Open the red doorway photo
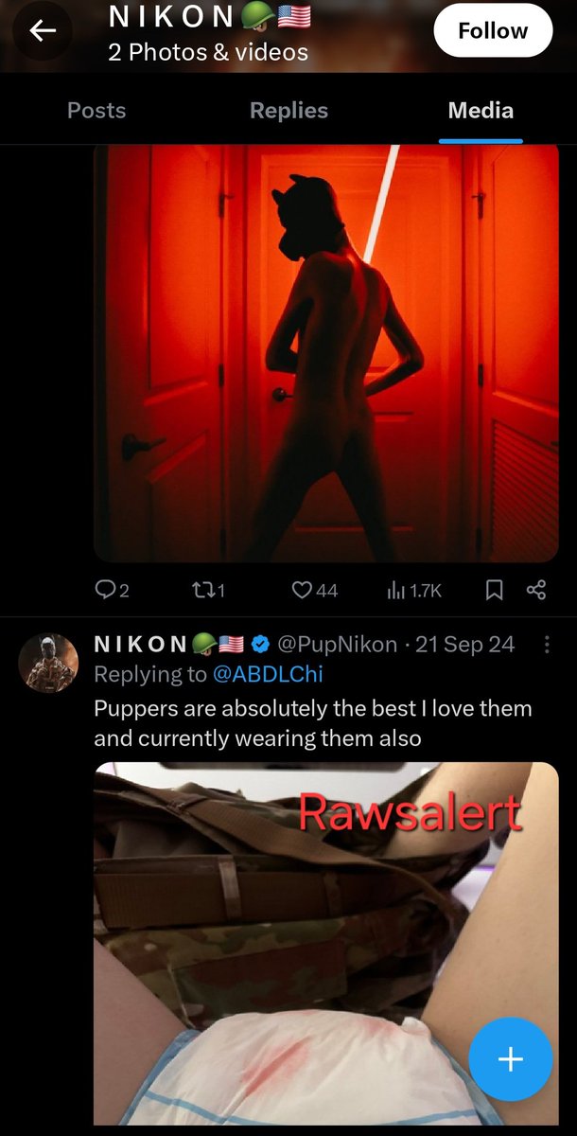The height and width of the screenshot is (1136, 577). pyautogui.click(x=326, y=353)
